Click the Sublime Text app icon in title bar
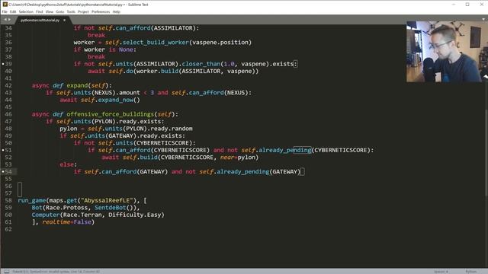The image size is (488, 274). pos(5,5)
